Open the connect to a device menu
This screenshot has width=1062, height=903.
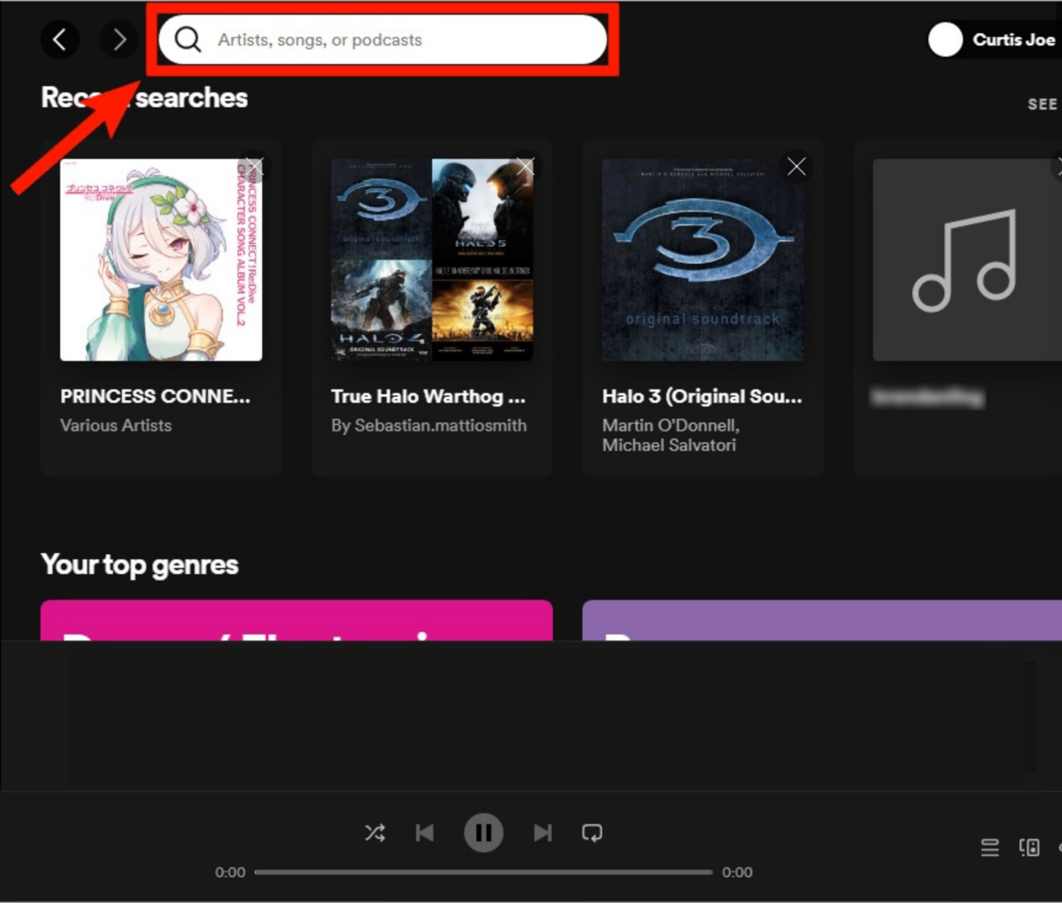pos(1029,848)
